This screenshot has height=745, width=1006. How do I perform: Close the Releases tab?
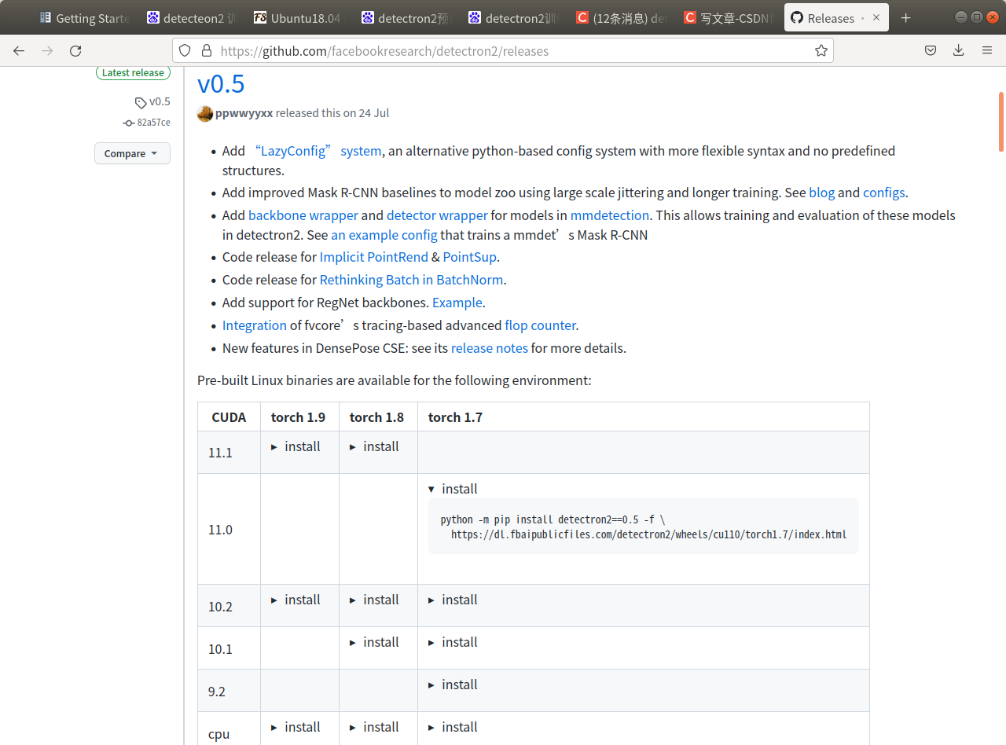[876, 17]
